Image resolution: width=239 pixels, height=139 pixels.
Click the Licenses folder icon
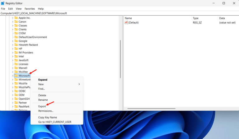(16, 64)
